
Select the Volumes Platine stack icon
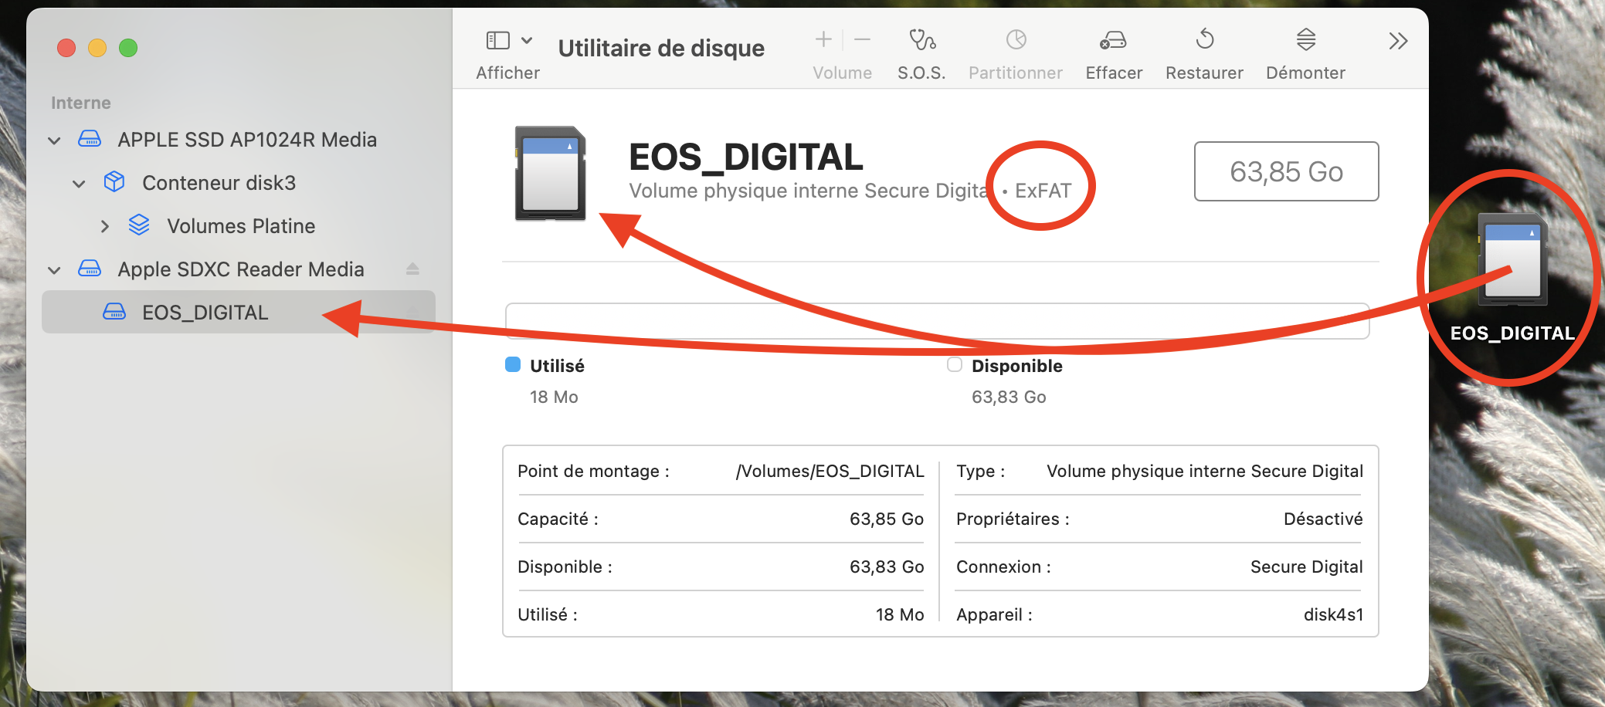pos(139,225)
